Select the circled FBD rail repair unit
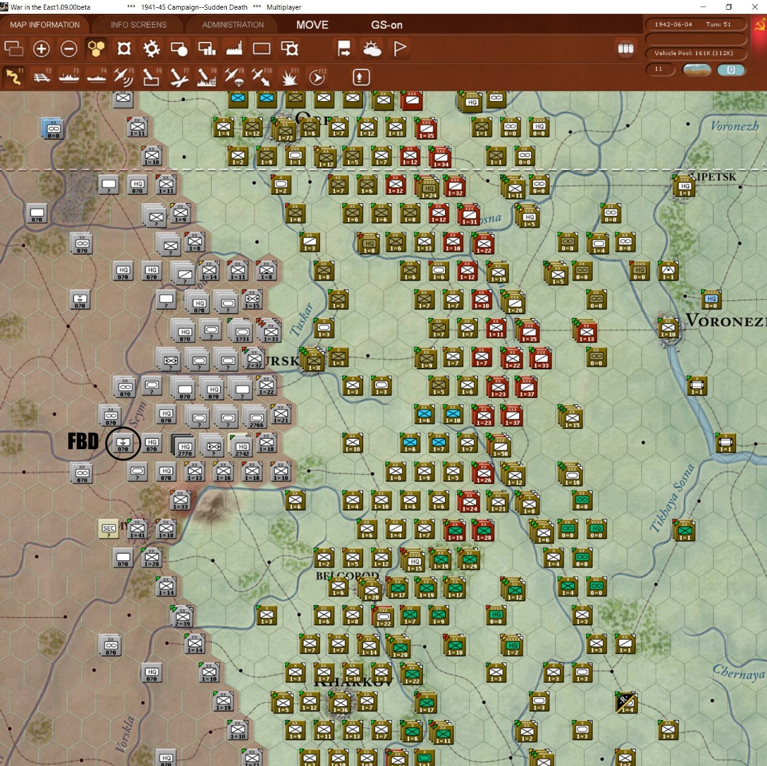 pyautogui.click(x=123, y=443)
